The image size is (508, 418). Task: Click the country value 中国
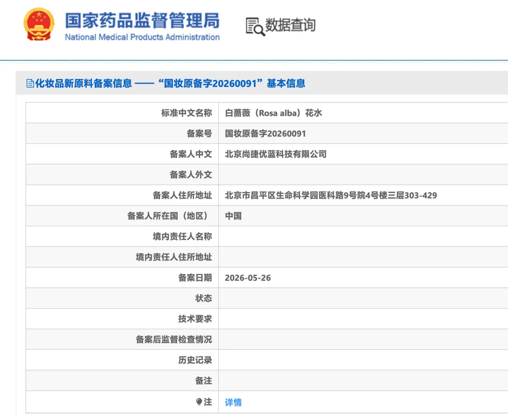click(233, 216)
